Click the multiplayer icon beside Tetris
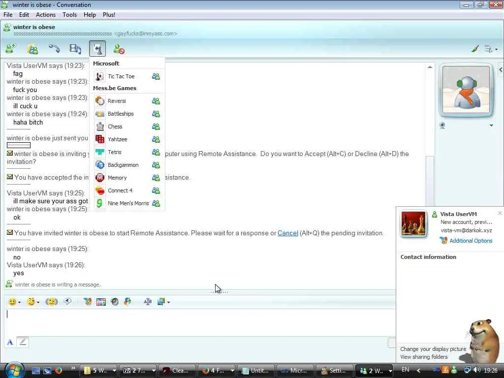 (156, 152)
